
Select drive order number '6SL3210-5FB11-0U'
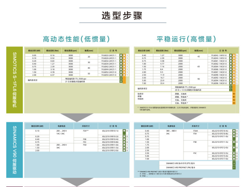(x=110, y=145)
